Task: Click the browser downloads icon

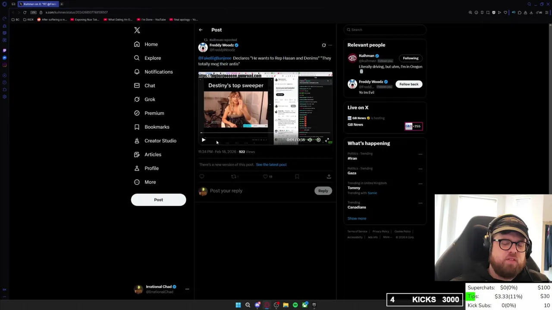Action: [x=531, y=12]
